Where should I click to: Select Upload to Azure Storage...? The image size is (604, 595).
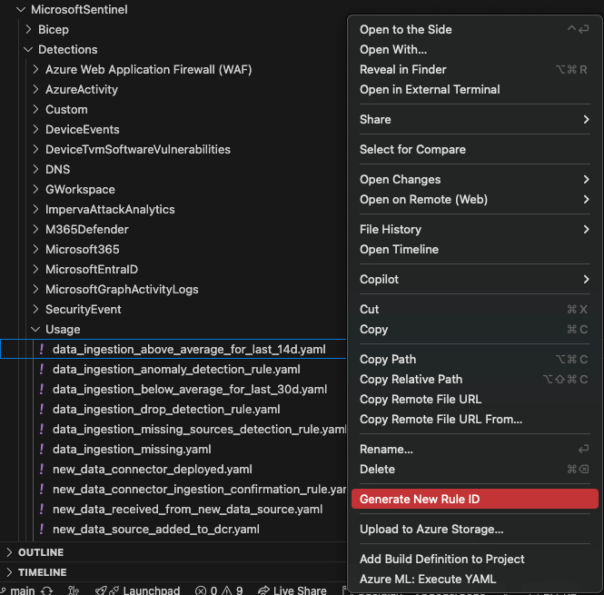(x=474, y=530)
